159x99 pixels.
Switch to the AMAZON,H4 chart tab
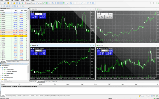41,82
